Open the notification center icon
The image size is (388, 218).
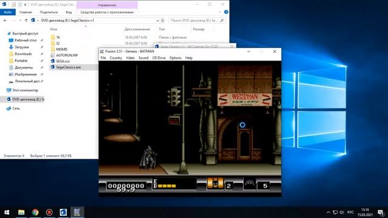(x=381, y=213)
